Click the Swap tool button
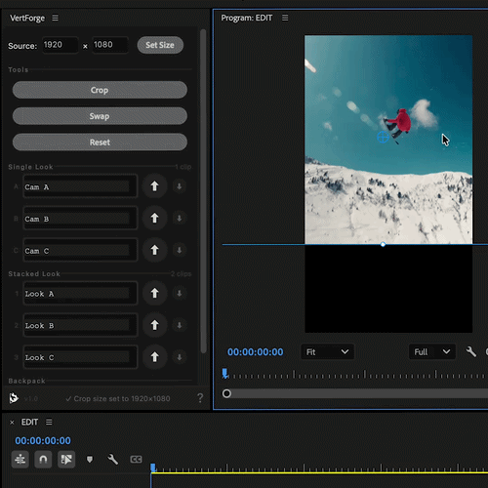The image size is (488, 488). coord(100,116)
